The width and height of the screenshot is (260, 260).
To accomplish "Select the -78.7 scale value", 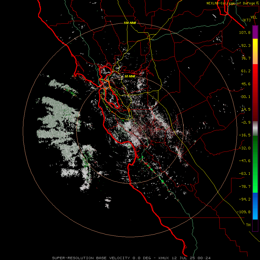I will [x=245, y=187].
